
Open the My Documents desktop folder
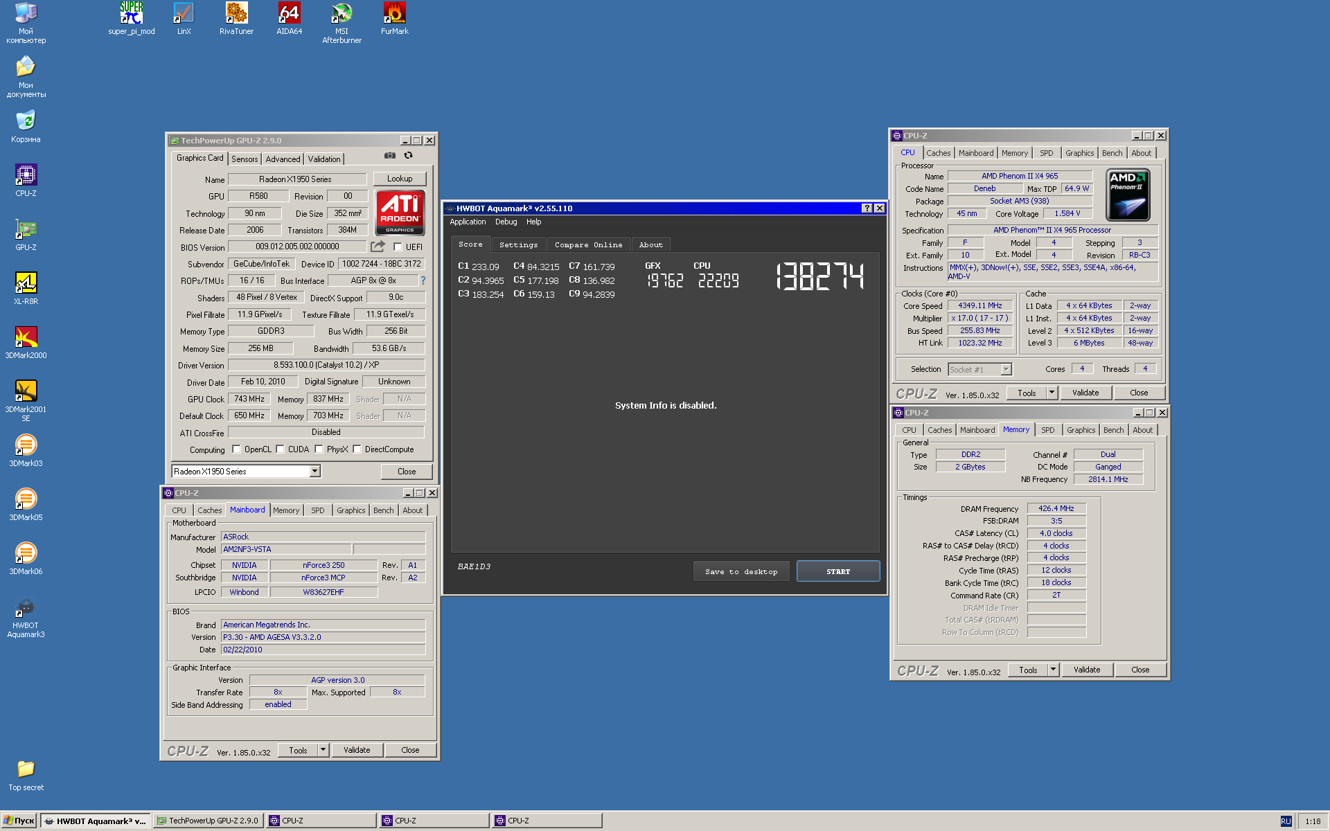click(x=26, y=76)
